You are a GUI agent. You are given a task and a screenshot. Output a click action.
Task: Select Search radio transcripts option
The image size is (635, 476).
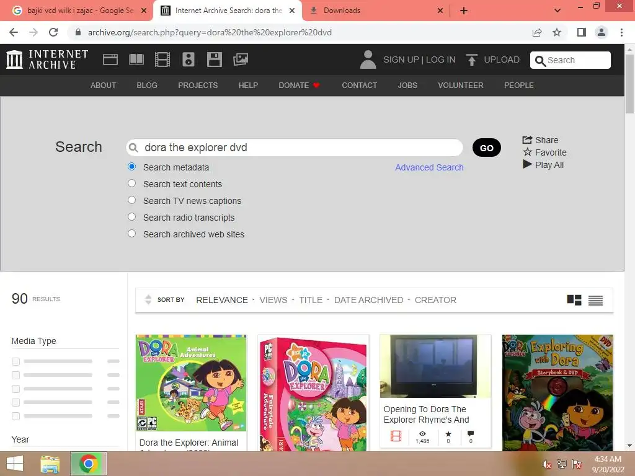click(x=131, y=216)
